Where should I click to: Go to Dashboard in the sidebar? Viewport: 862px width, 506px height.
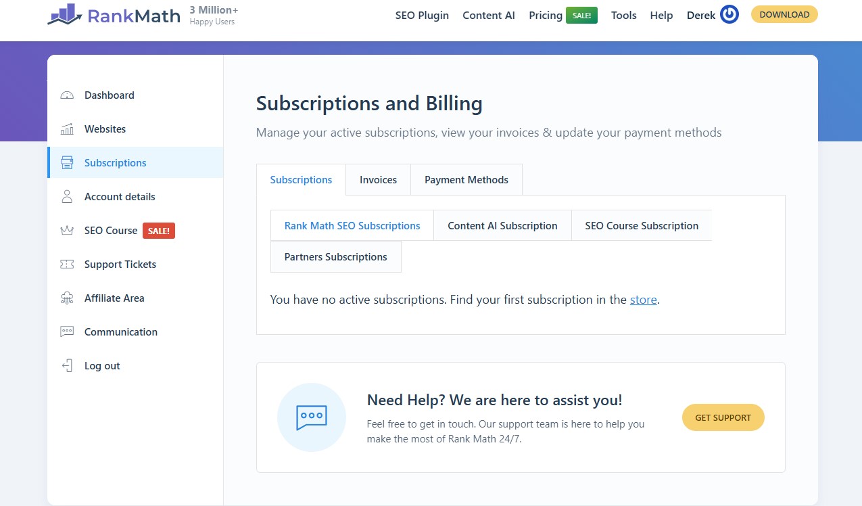[110, 95]
